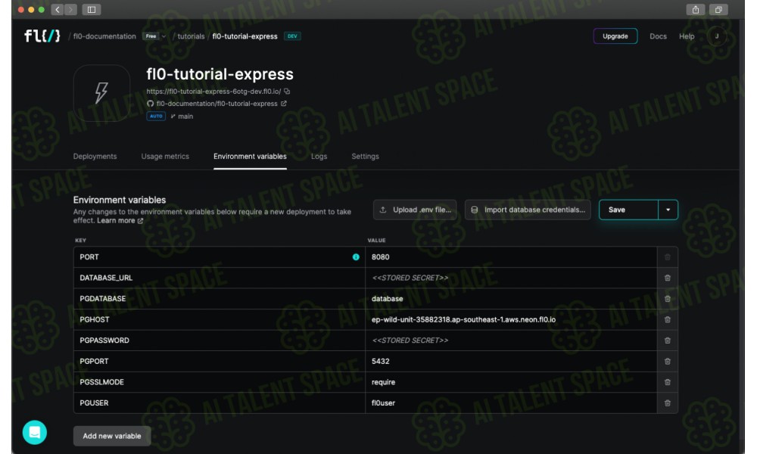The width and height of the screenshot is (757, 454).
Task: Click the PGPASSWORD stored secret value
Action: (x=511, y=340)
